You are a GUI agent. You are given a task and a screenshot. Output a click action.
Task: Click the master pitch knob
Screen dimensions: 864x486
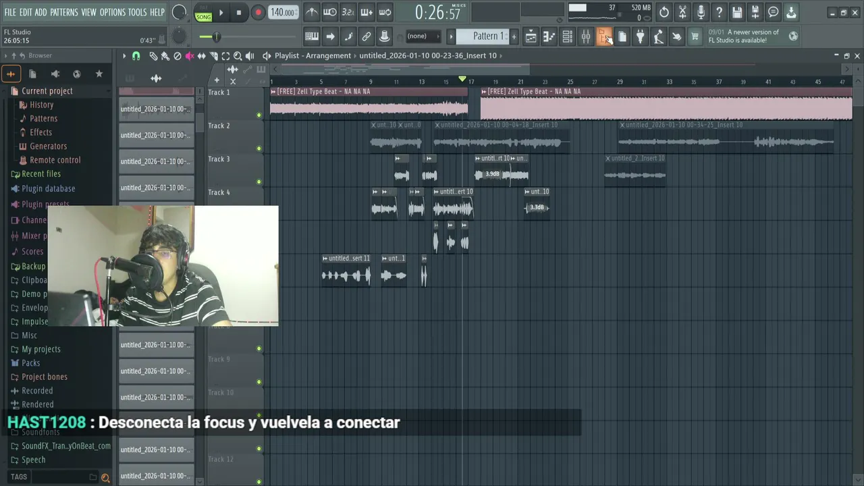tap(179, 36)
